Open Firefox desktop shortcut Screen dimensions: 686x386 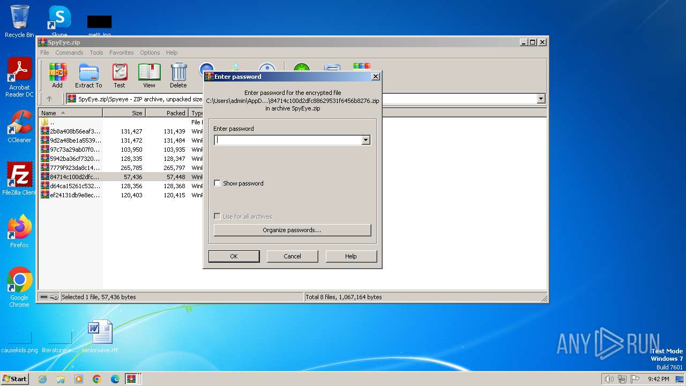tap(19, 231)
